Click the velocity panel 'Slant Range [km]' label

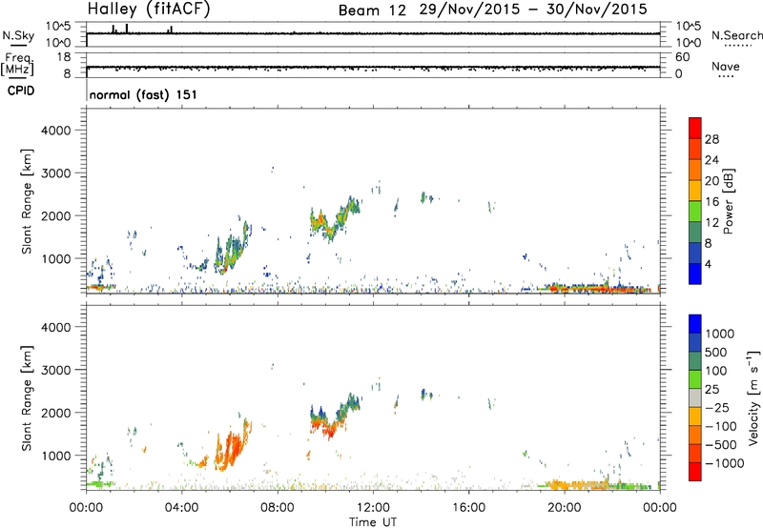point(27,398)
